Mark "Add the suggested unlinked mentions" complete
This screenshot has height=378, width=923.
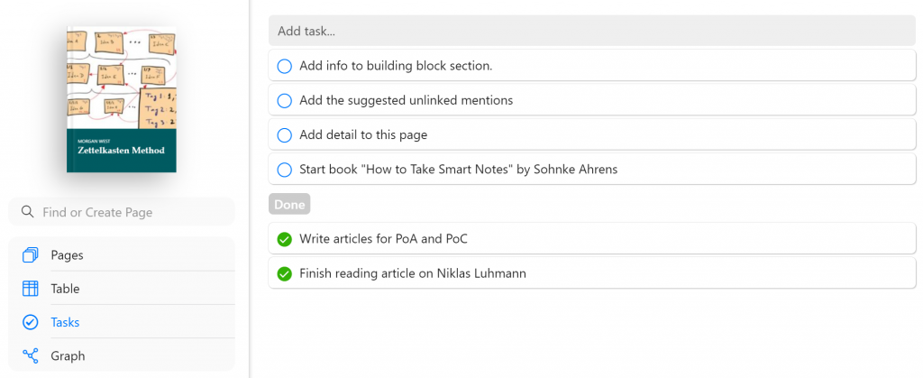285,100
